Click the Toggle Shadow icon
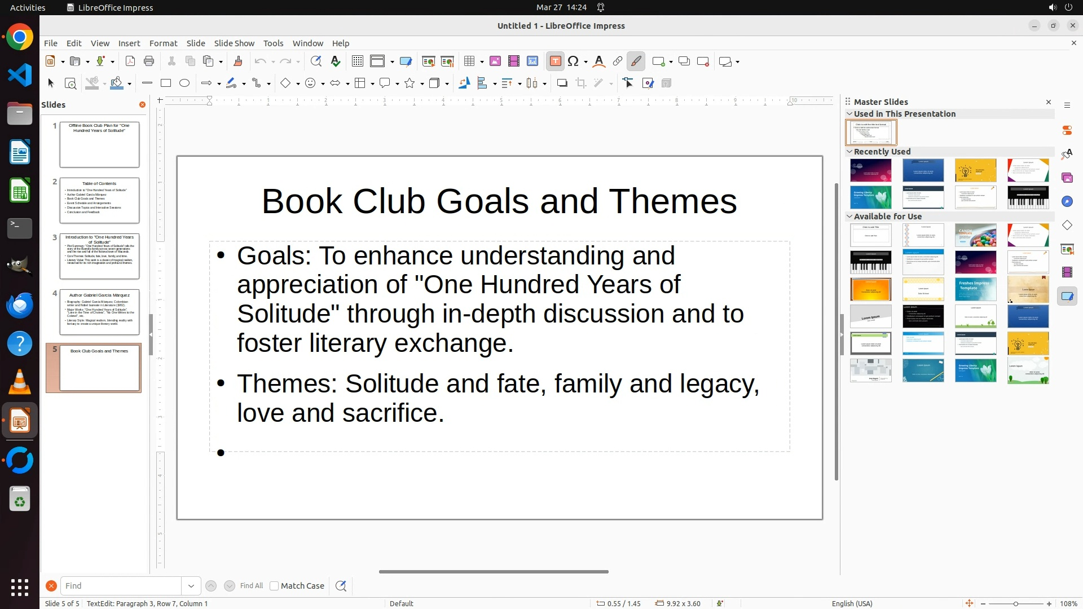The height and width of the screenshot is (609, 1083). [x=562, y=83]
